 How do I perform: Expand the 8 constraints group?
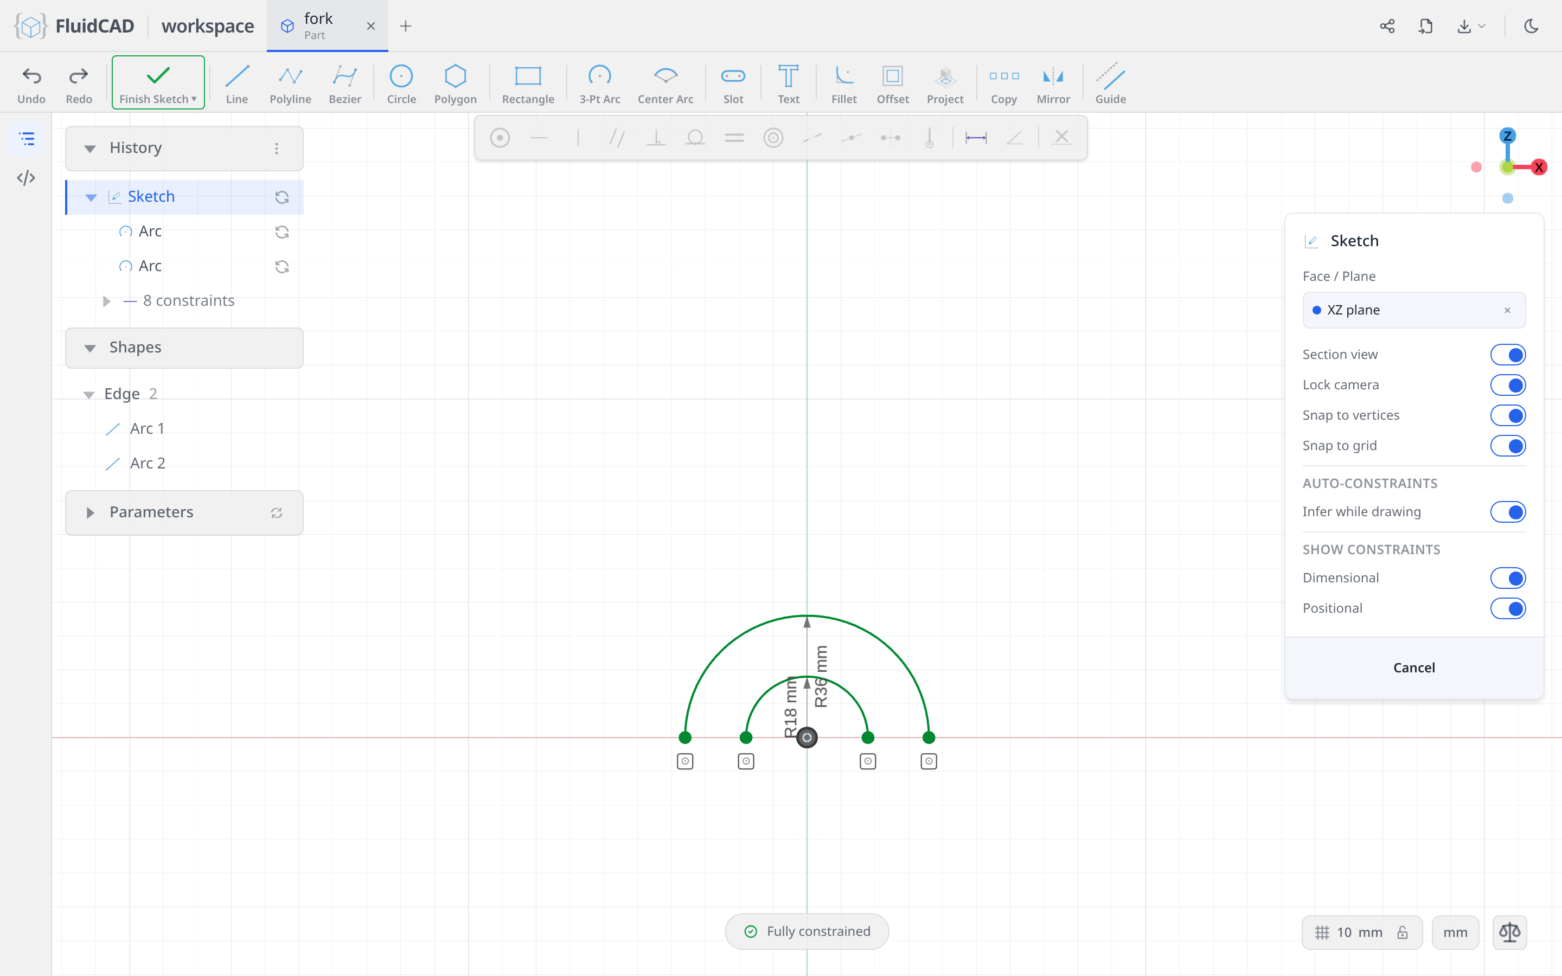pos(106,301)
